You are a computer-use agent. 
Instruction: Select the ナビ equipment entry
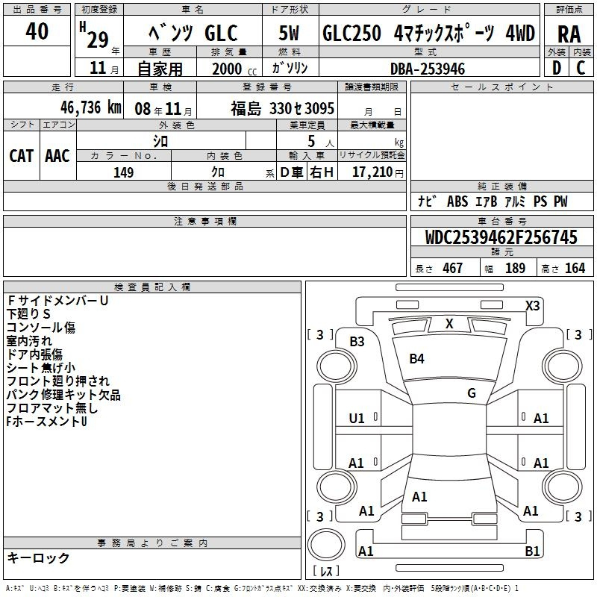pos(426,201)
